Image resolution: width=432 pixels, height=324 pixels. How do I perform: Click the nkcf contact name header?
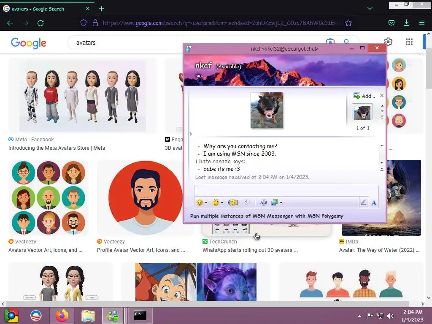(x=203, y=65)
